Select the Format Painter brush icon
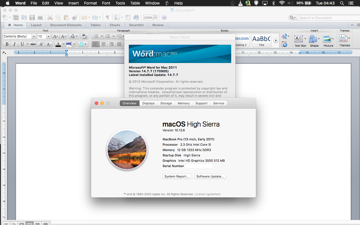The image size is (360, 225). tap(75, 17)
